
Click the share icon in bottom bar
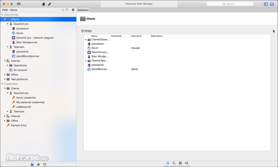tap(186, 163)
